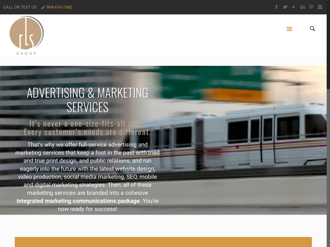This screenshot has width=330, height=247.
Task: Click the page vertical scrollbar thumb
Action: click(x=328, y=44)
